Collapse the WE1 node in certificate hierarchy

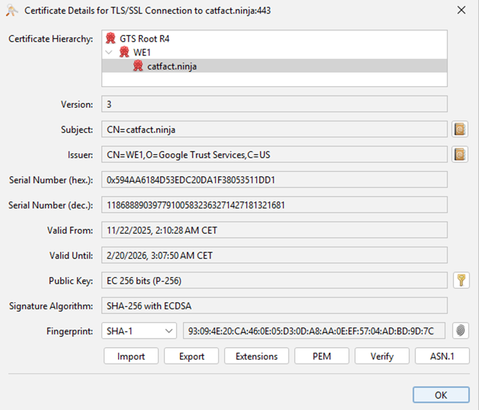click(109, 52)
